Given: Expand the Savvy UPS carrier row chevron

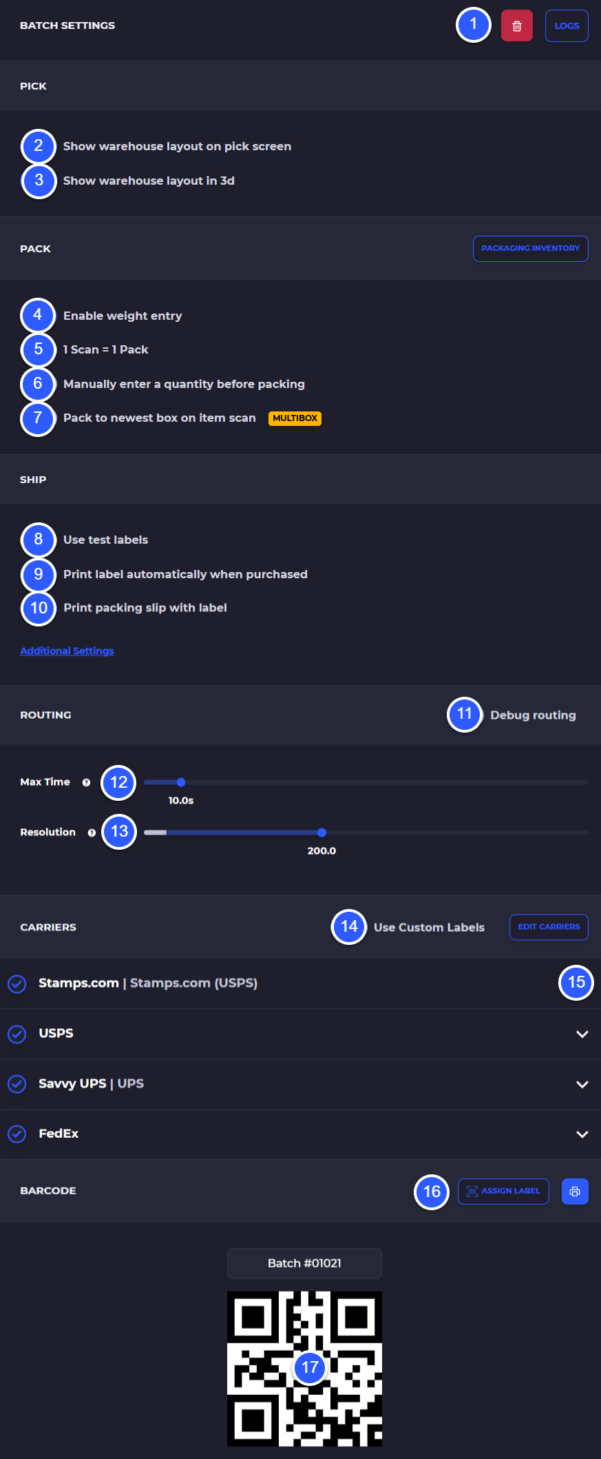Looking at the screenshot, I should [x=582, y=1084].
